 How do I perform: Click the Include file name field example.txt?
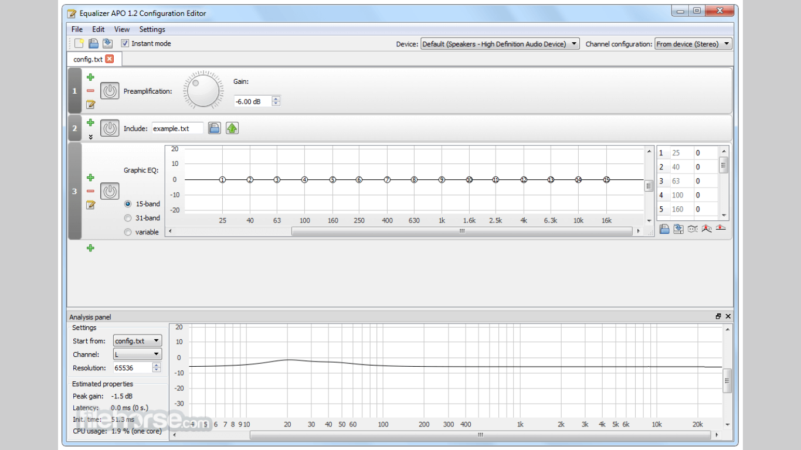point(178,128)
